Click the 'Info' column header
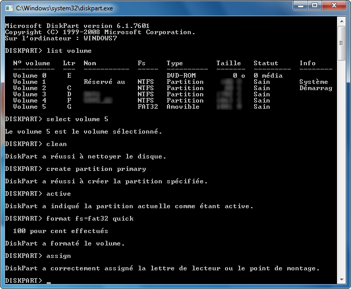351x289 pixels. click(307, 63)
